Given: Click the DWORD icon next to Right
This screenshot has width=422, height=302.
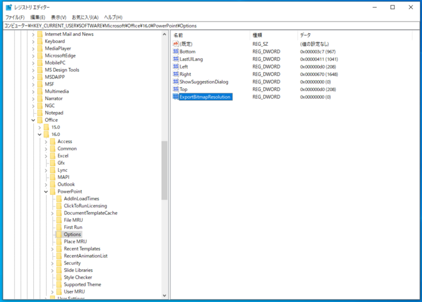Looking at the screenshot, I should pyautogui.click(x=176, y=74).
